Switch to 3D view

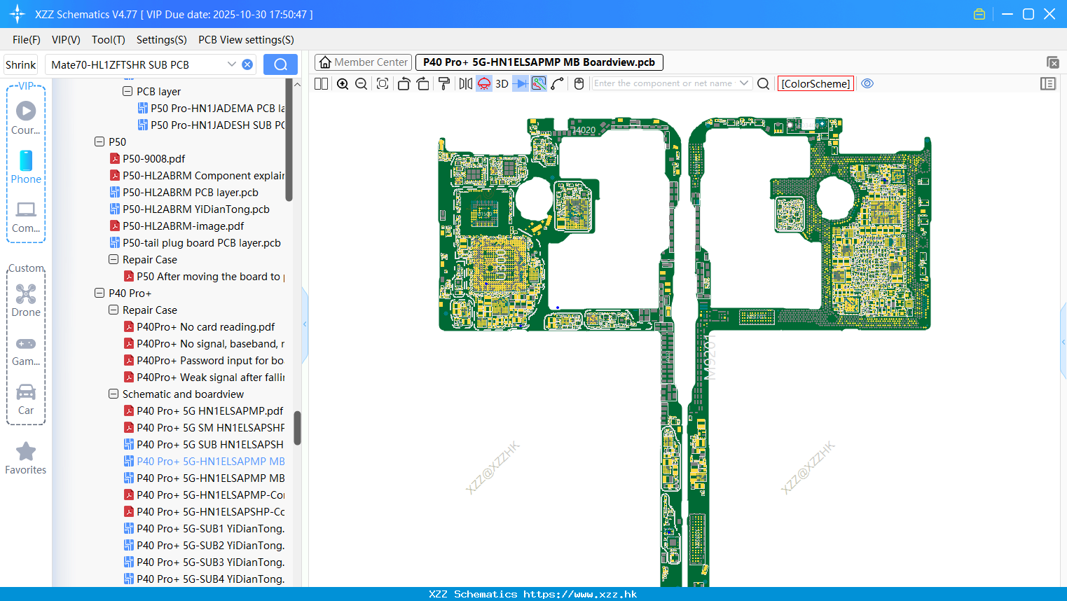(x=502, y=83)
